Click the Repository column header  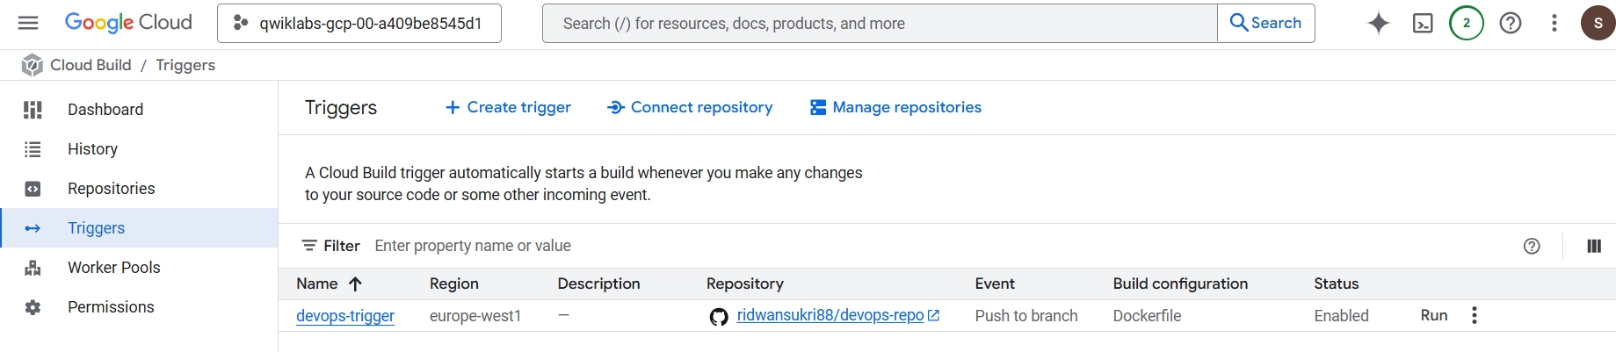[745, 284]
